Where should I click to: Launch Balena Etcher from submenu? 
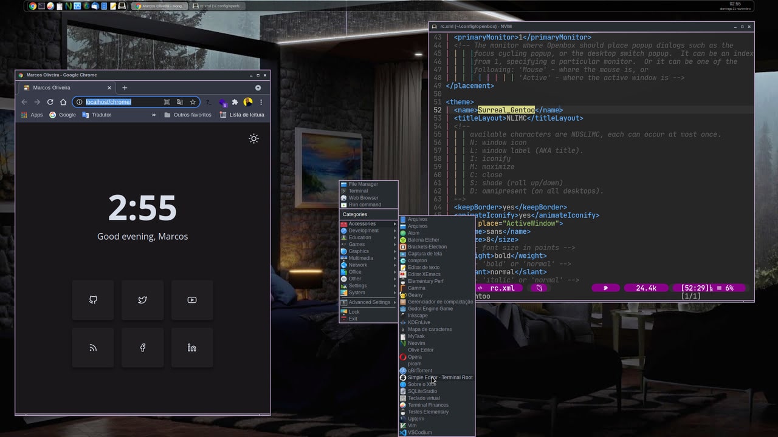point(436,240)
